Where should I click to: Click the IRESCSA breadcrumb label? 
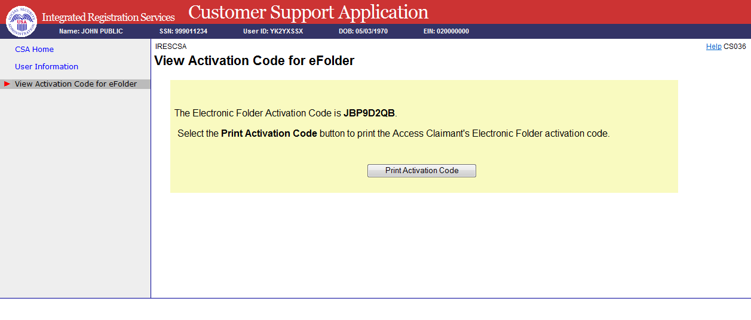point(170,47)
